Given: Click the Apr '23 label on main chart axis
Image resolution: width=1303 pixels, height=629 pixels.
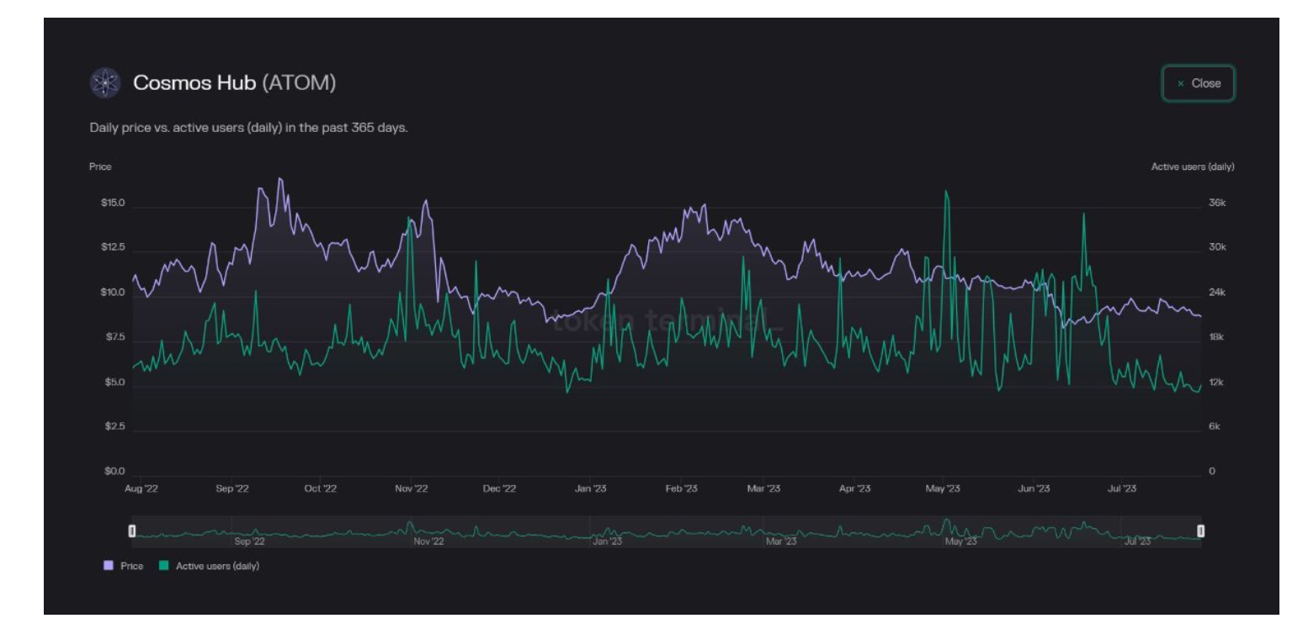Looking at the screenshot, I should tap(854, 489).
